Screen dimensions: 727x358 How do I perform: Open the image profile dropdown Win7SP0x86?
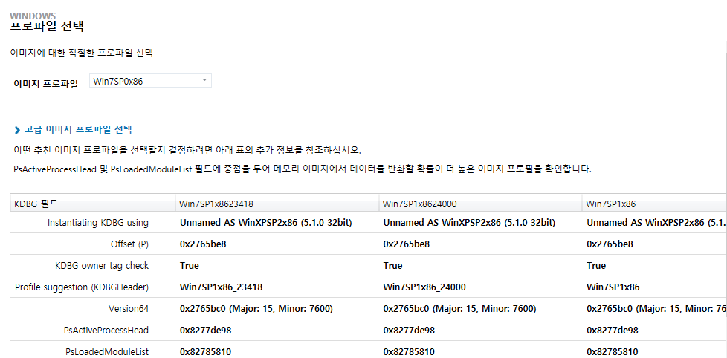[150, 80]
